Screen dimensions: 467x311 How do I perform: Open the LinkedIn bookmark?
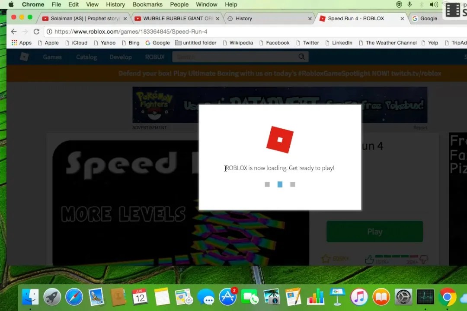coord(339,43)
